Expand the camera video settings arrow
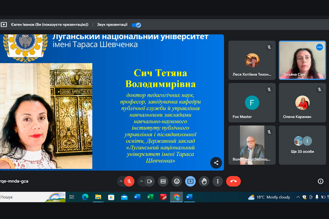This screenshot has width=329, height=219. coord(141,181)
